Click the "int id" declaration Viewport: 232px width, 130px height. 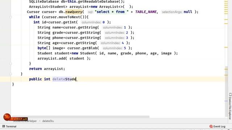[x=40, y=22]
